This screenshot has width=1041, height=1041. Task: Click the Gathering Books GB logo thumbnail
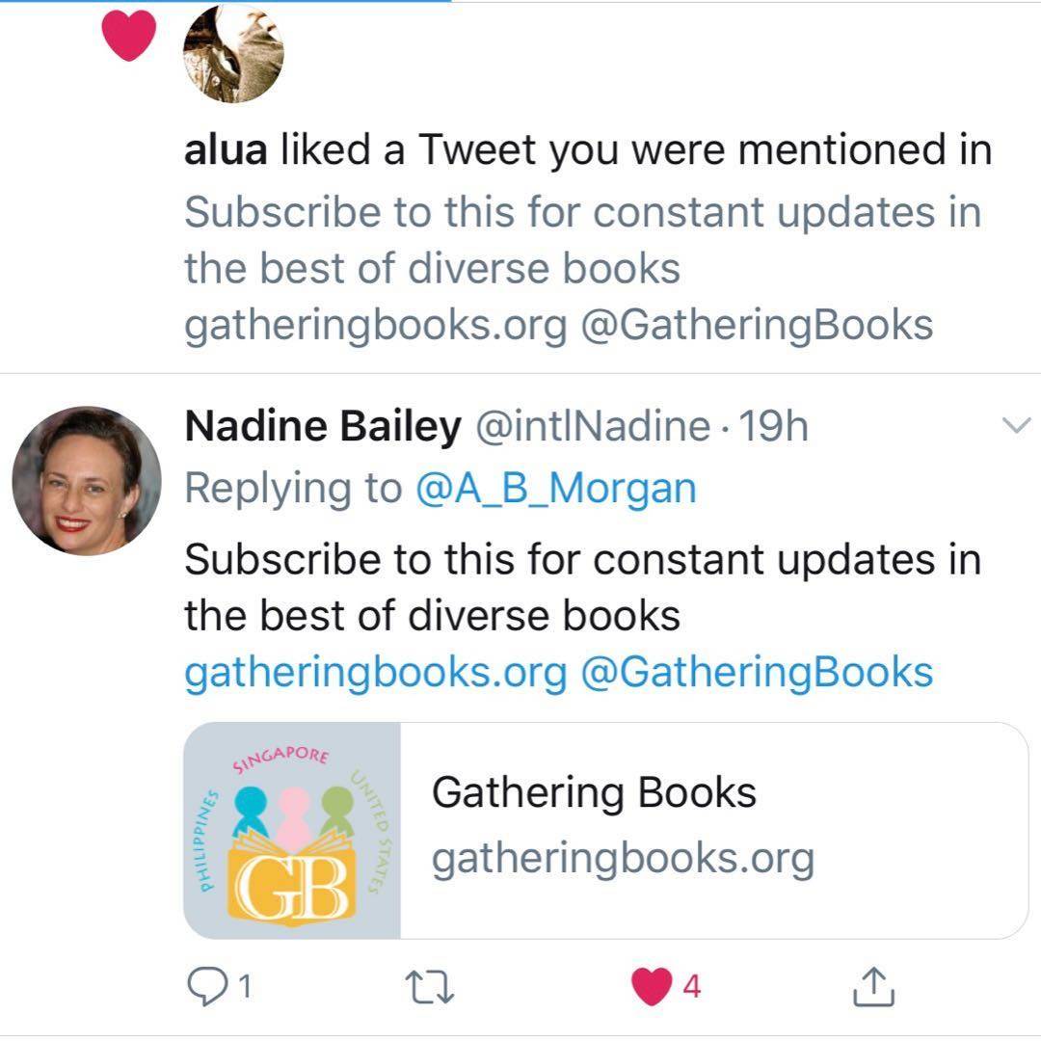point(292,831)
